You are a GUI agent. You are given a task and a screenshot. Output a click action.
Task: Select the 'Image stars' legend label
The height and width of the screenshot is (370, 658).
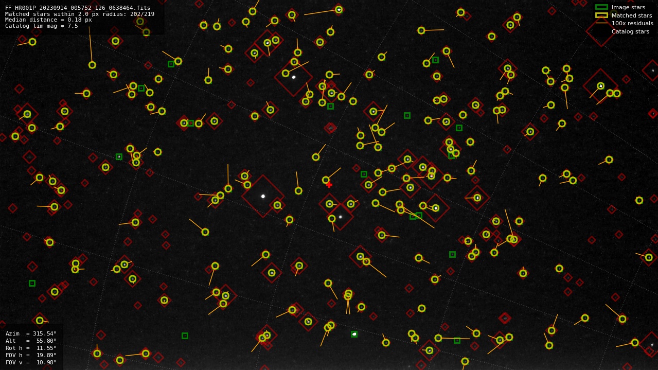click(x=628, y=7)
